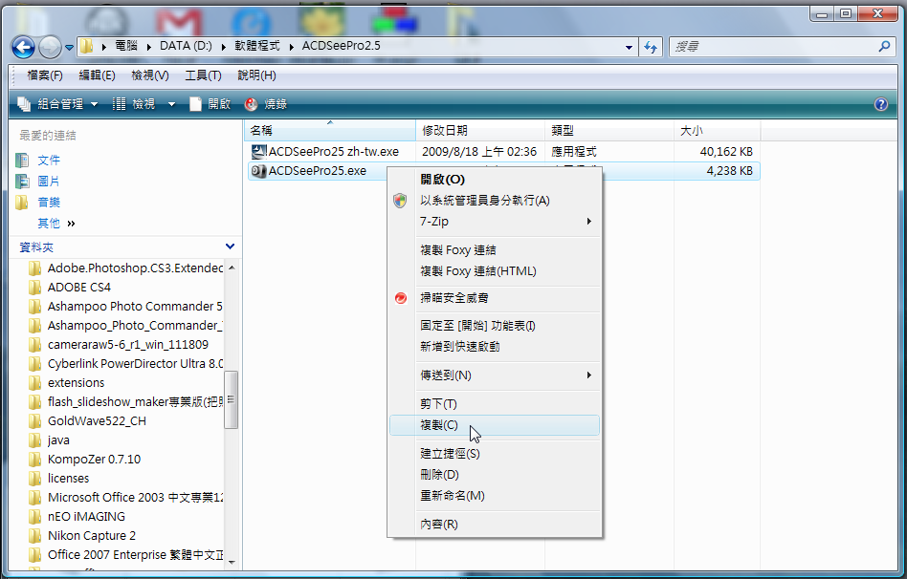Click the Nikon Capture 2 folder icon
This screenshot has width=907, height=579.
coord(35,536)
